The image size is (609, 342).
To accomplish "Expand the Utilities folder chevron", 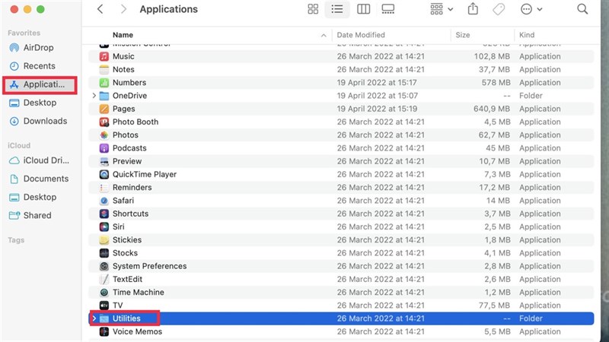I will (x=94, y=318).
